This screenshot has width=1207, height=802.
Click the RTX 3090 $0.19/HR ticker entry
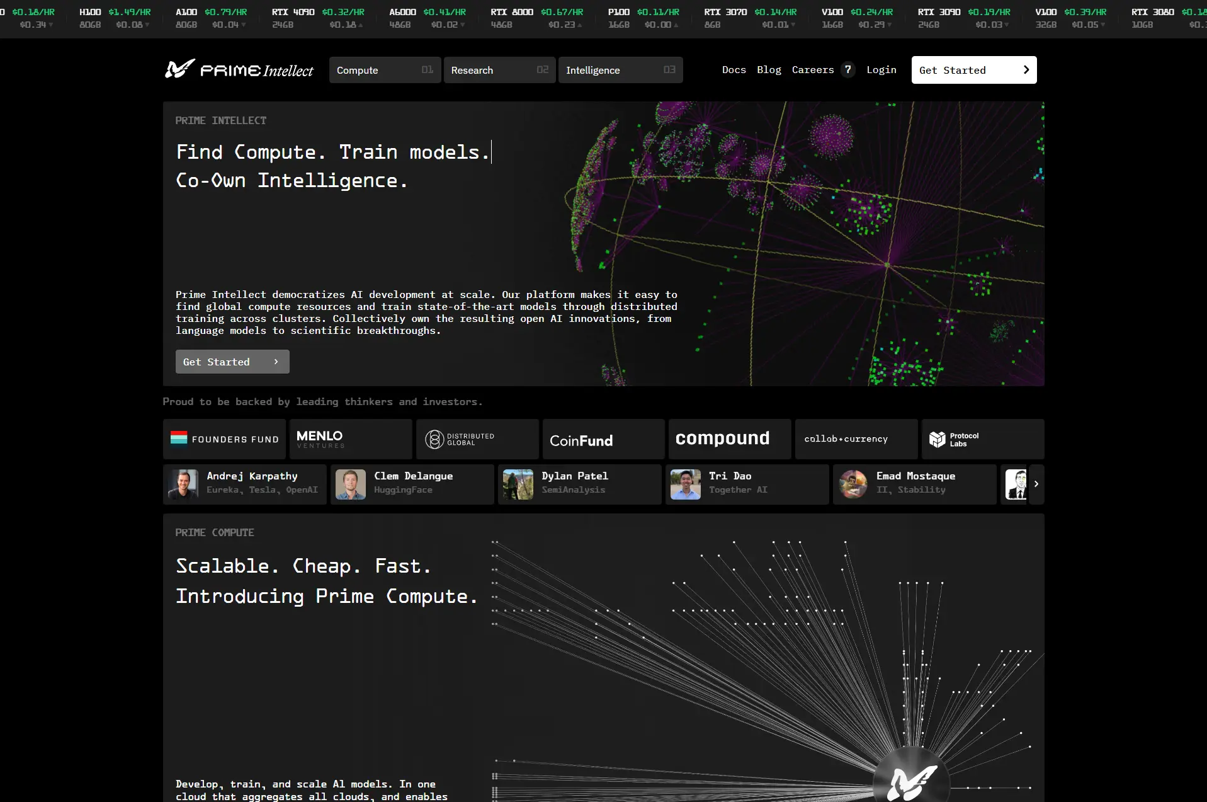(x=964, y=18)
